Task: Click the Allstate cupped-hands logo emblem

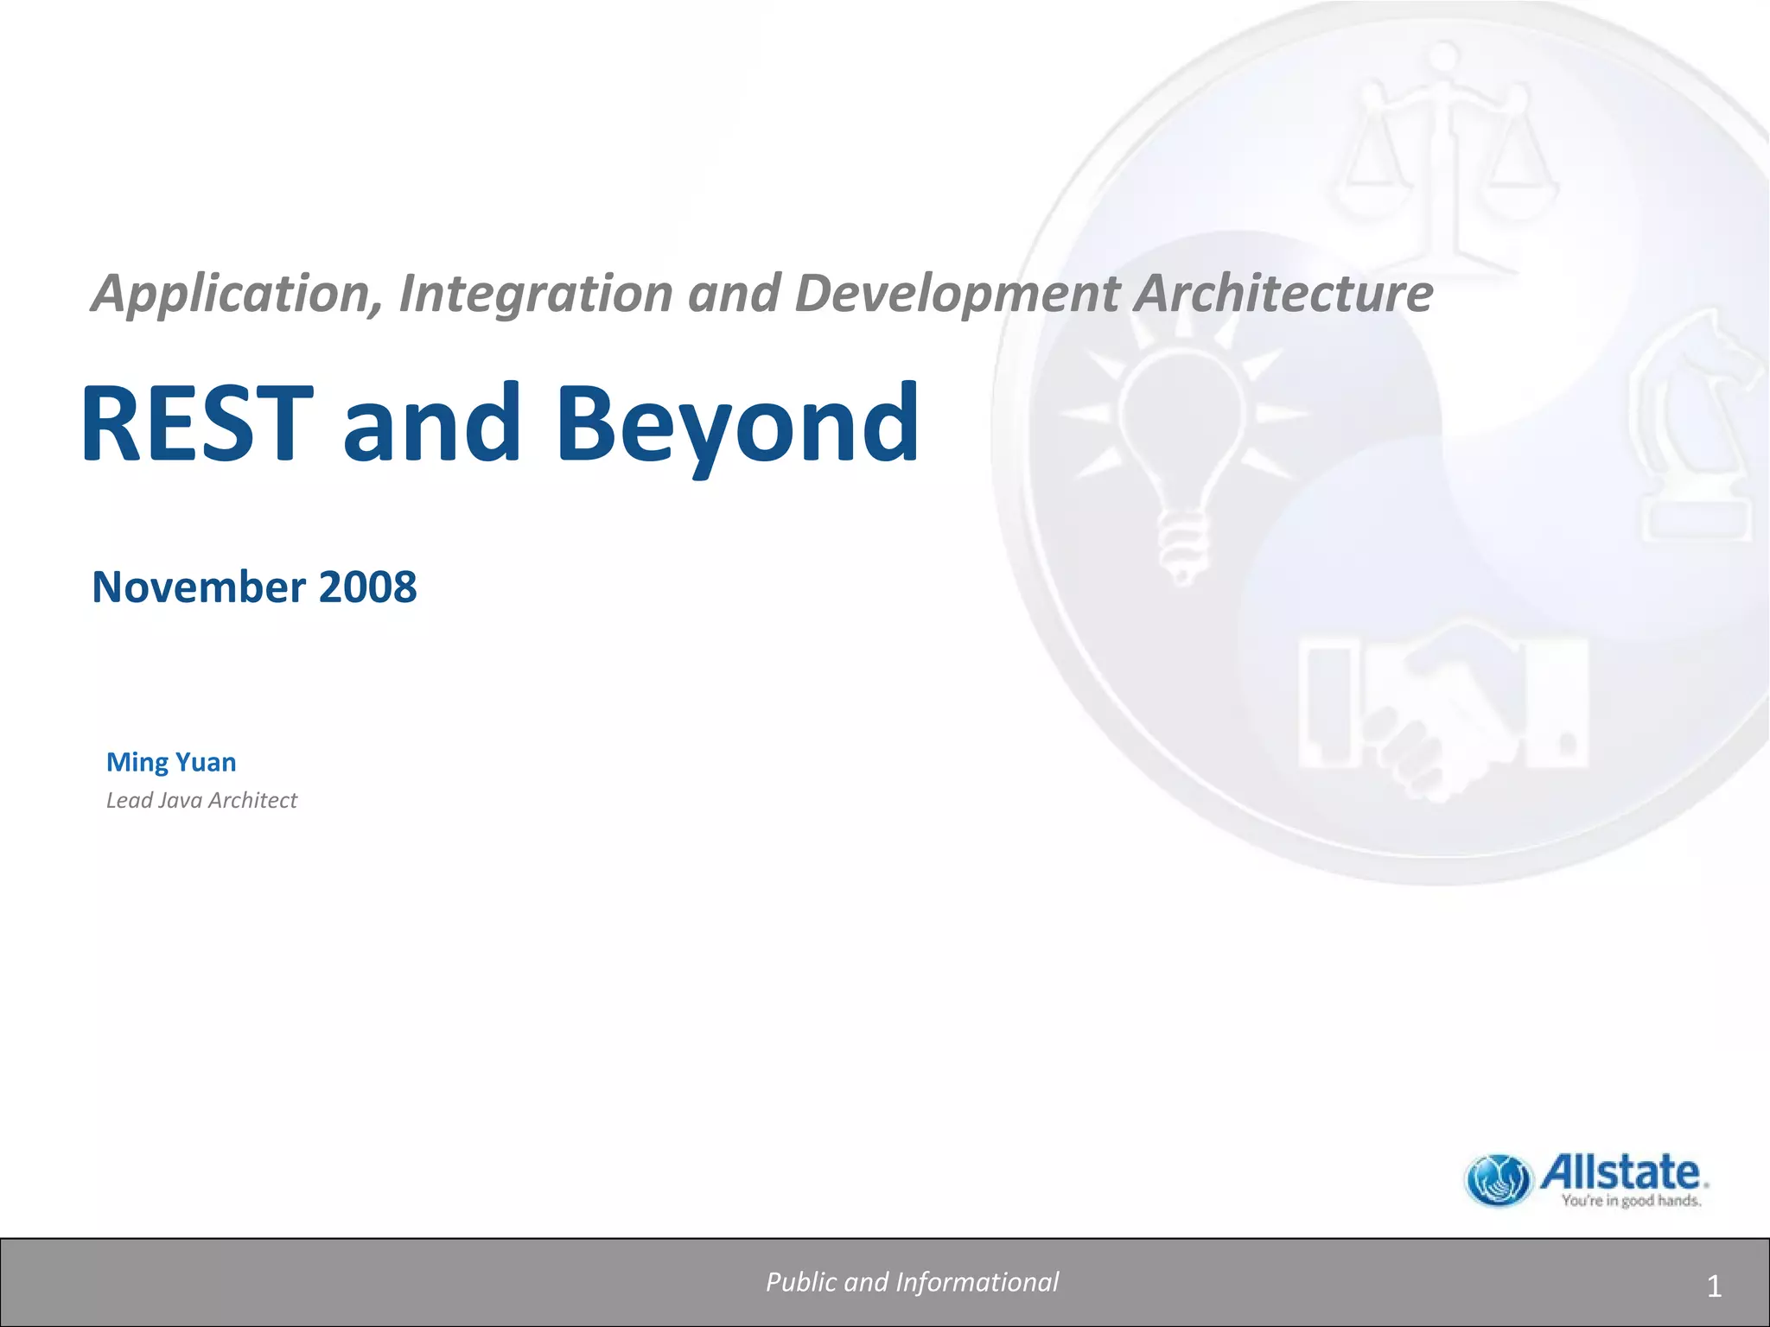Action: pos(1498,1179)
